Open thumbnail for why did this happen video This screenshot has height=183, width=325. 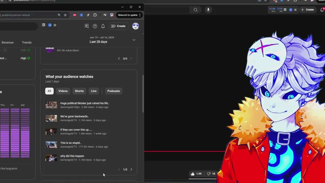coord(51,158)
